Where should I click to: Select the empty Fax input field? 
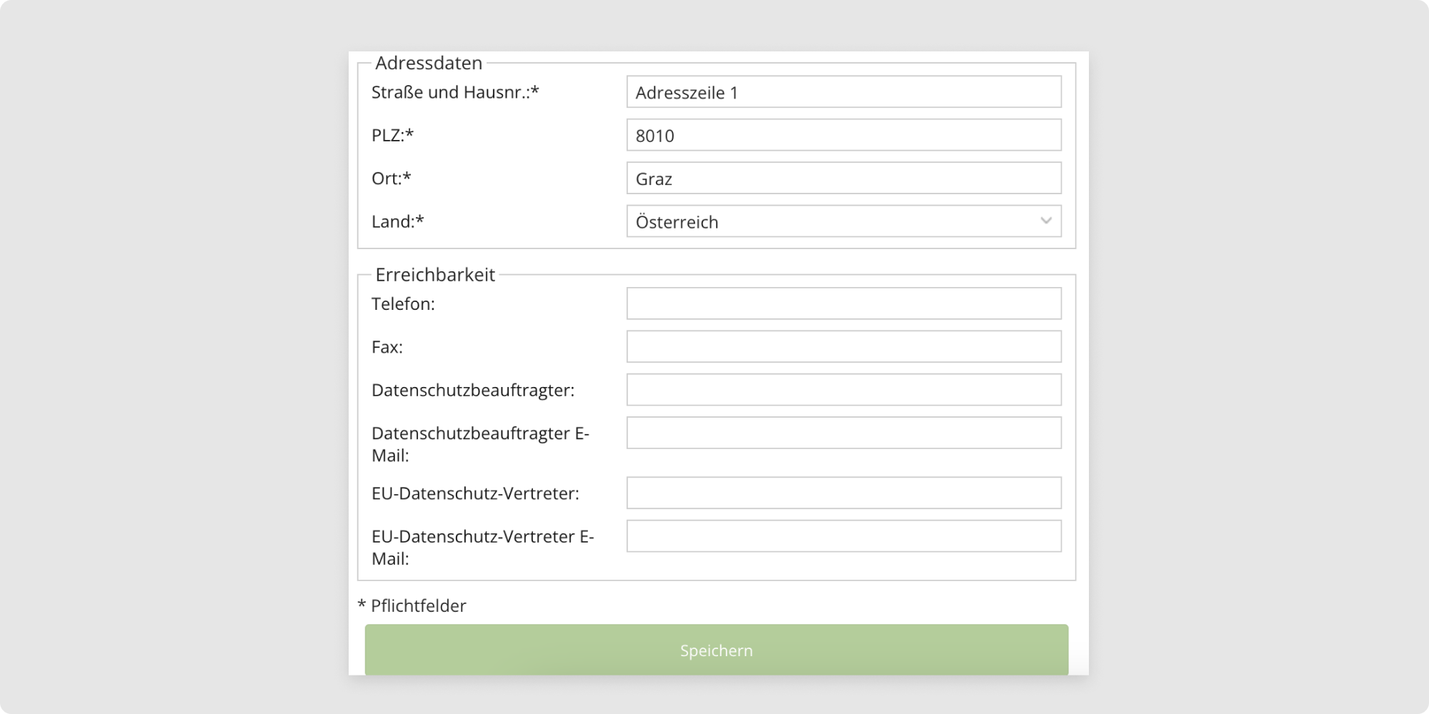pyautogui.click(x=843, y=347)
